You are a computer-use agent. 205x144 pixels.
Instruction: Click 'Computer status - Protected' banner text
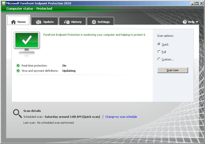pos(29,9)
